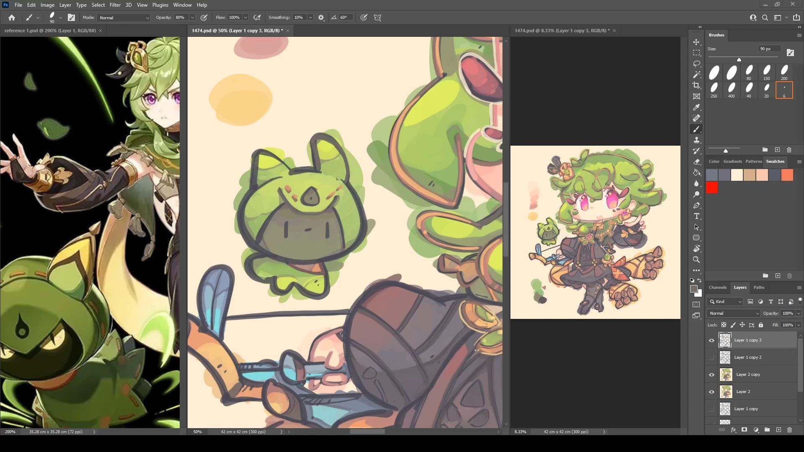
Task: Open the Plugins menu
Action: pyautogui.click(x=160, y=5)
